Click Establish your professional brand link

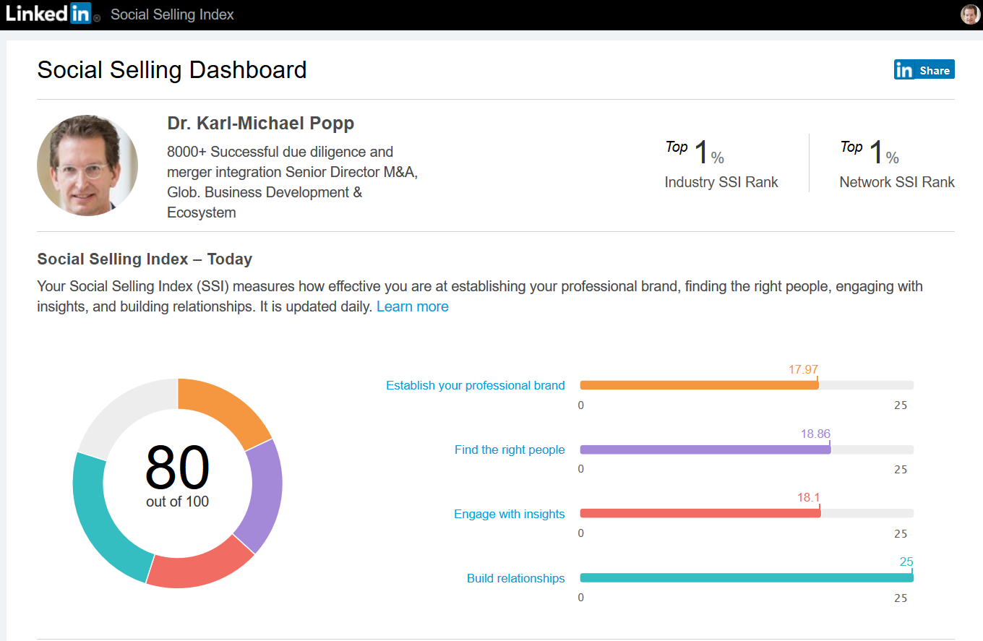tap(476, 385)
